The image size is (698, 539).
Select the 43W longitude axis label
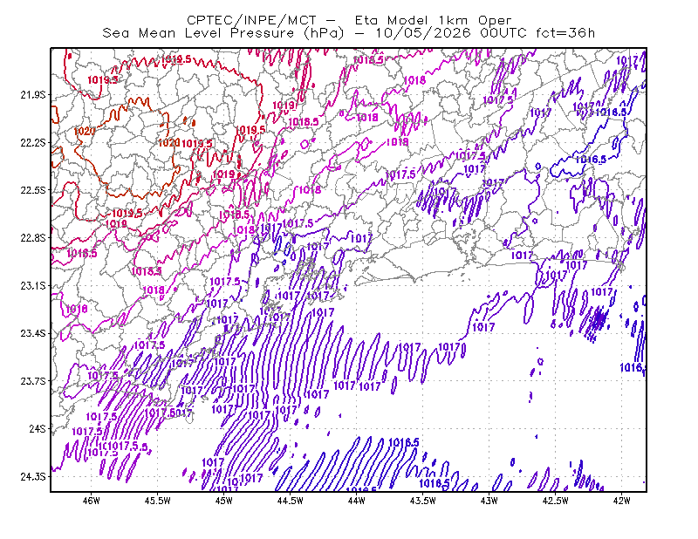point(489,501)
